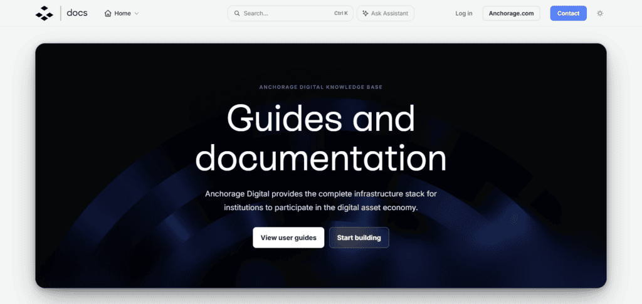642x304 pixels.
Task: Click the Anchorage Digital logo icon
Action: 45,13
